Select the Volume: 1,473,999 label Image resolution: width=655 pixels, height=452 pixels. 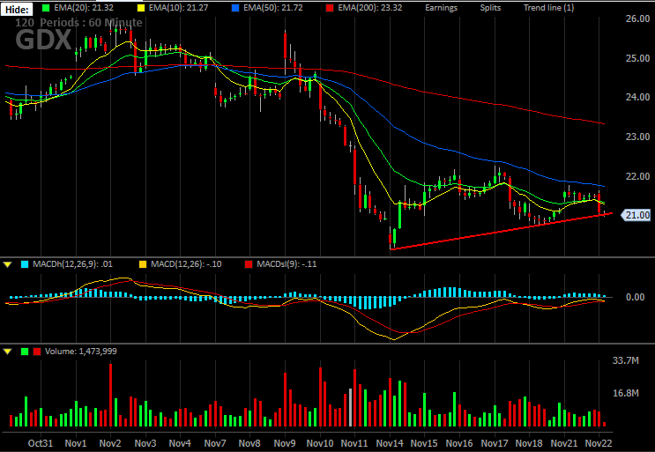coord(80,352)
